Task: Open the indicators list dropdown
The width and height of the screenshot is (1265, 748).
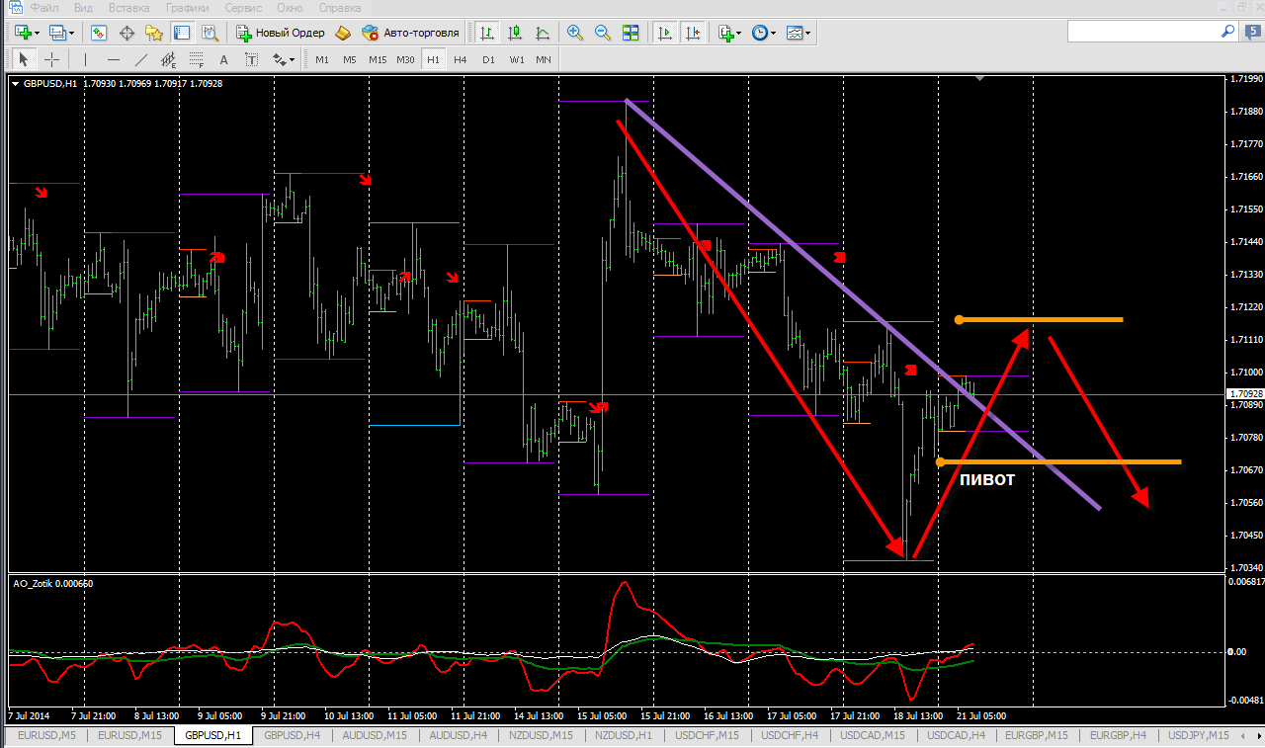Action: pyautogui.click(x=729, y=33)
